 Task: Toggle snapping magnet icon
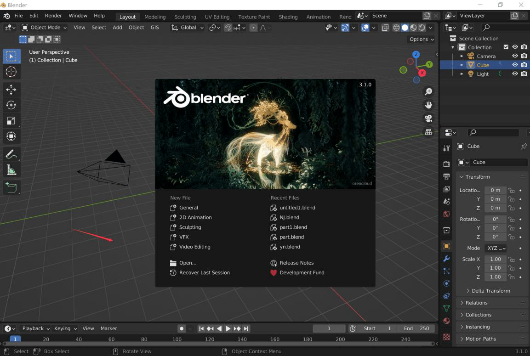[x=228, y=28]
